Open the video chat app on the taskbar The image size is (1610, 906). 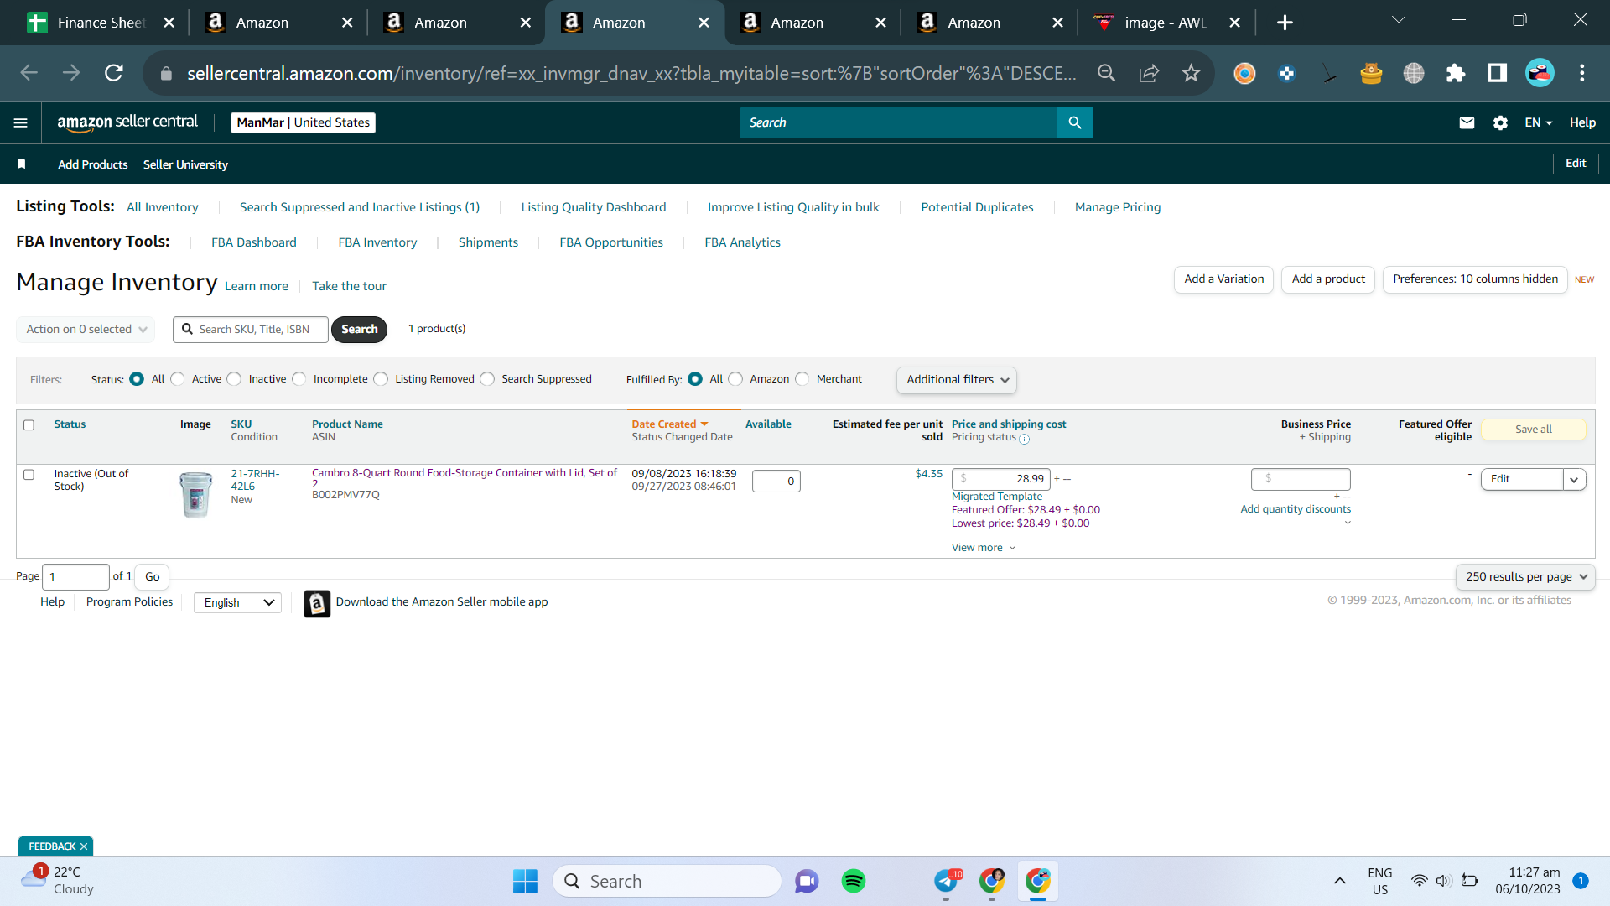(x=807, y=881)
